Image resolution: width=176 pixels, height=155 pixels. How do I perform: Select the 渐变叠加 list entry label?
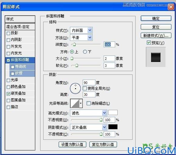pos(18,93)
